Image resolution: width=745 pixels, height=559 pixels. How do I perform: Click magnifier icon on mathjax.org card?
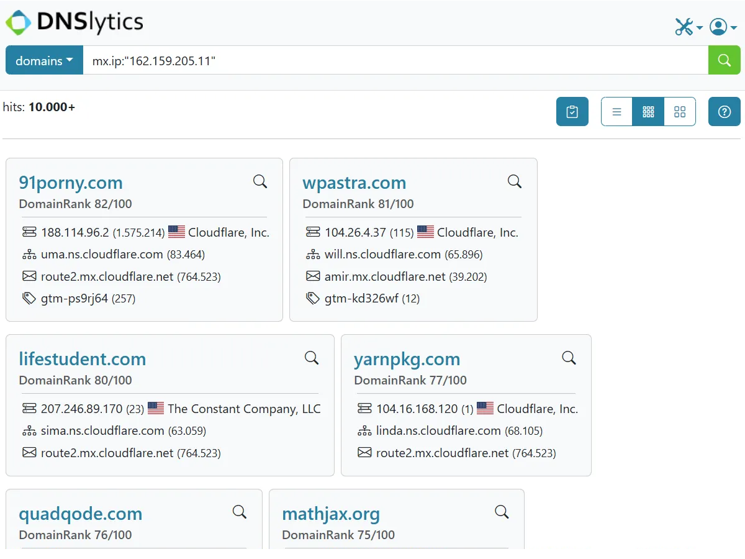pos(502,512)
